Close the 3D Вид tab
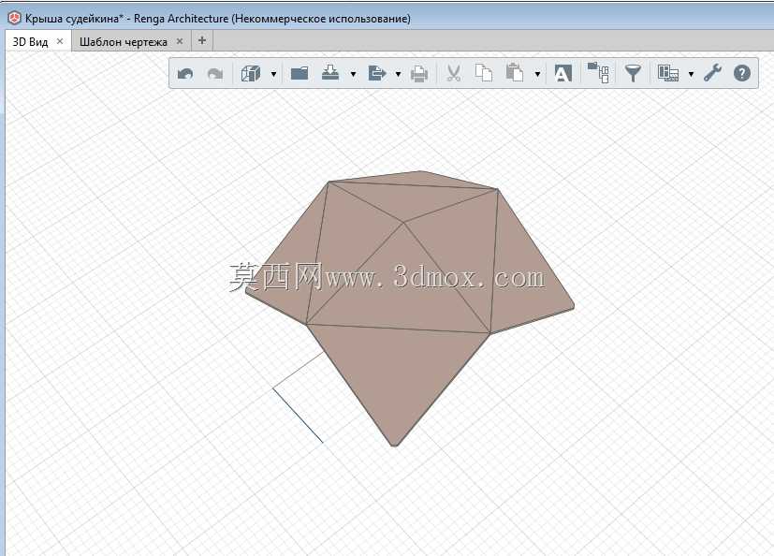This screenshot has width=774, height=556. click(60, 41)
